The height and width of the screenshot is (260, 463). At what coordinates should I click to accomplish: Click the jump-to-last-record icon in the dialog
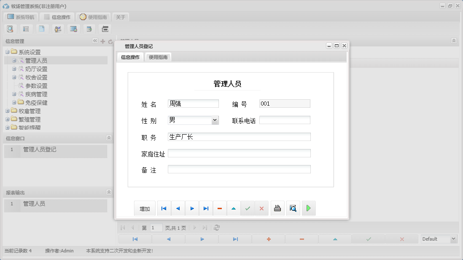[x=206, y=208]
